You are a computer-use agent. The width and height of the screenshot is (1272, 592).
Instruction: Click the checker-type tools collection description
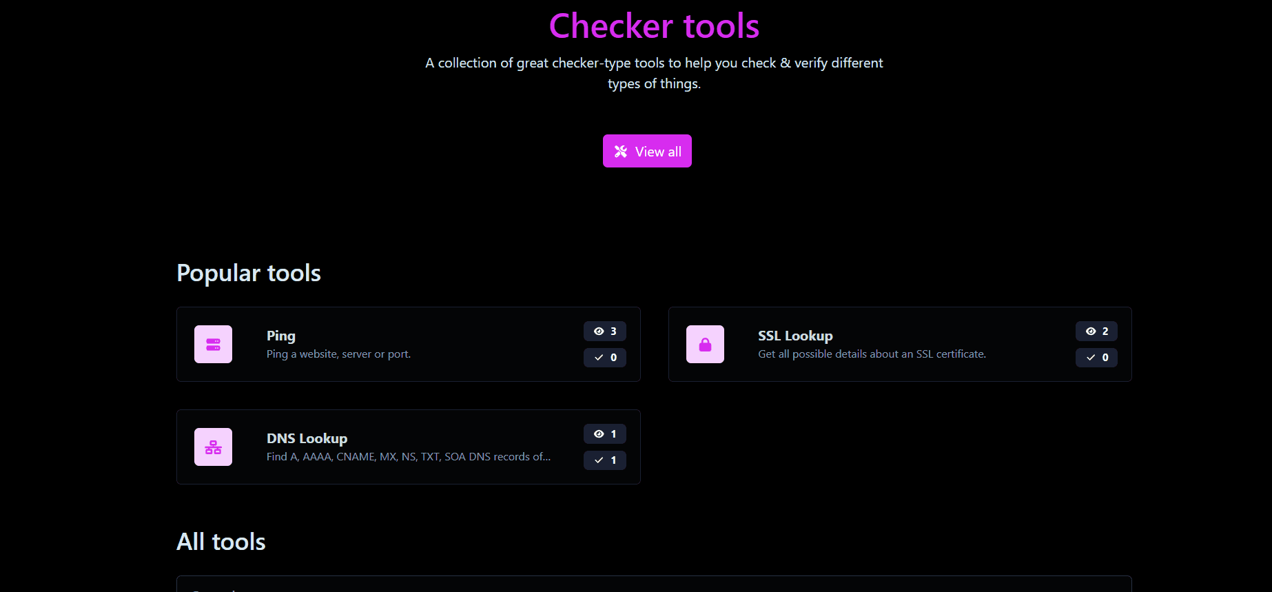654,73
